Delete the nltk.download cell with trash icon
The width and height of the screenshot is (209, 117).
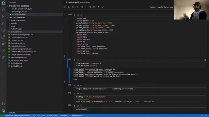point(205,60)
